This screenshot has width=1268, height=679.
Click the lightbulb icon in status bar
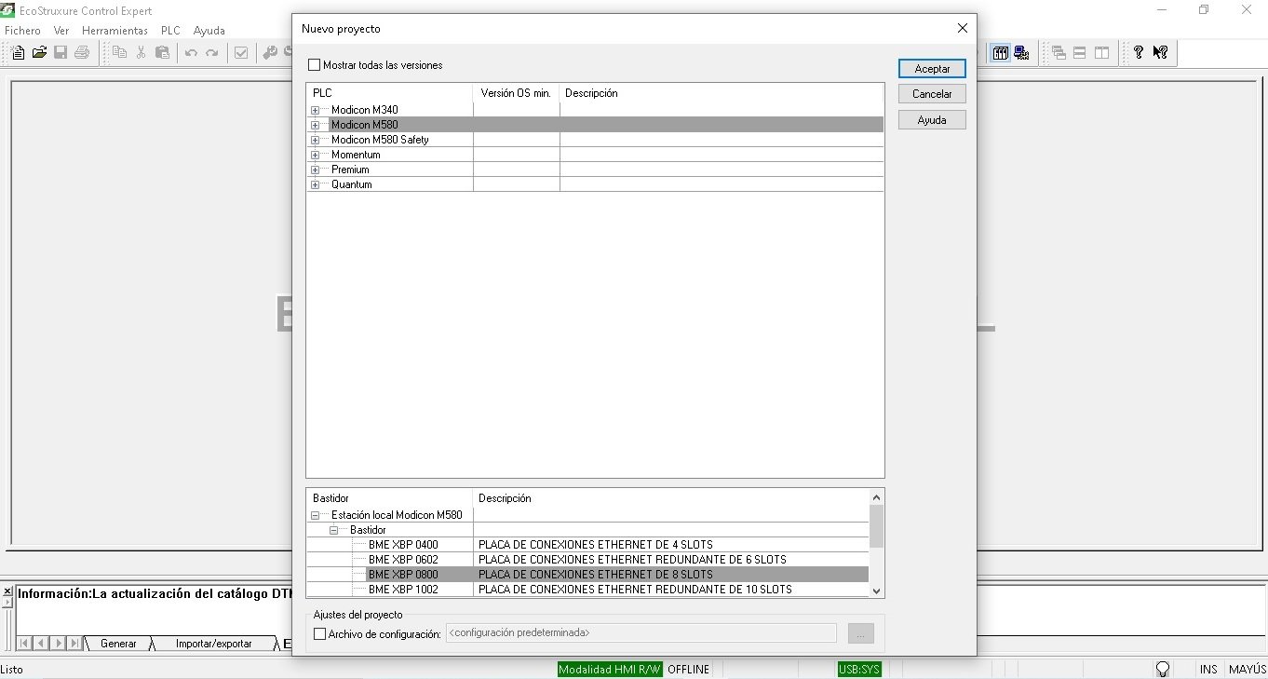tap(1163, 669)
